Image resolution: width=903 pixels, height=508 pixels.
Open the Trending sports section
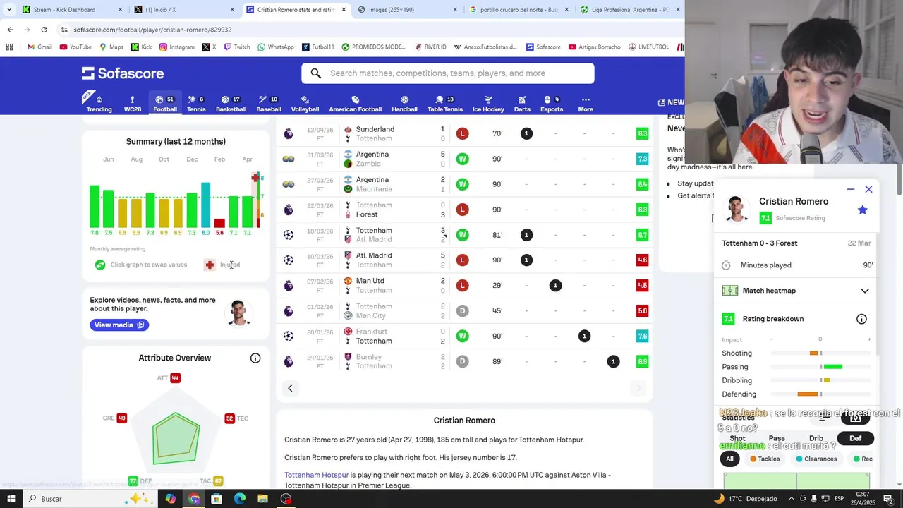(99, 103)
